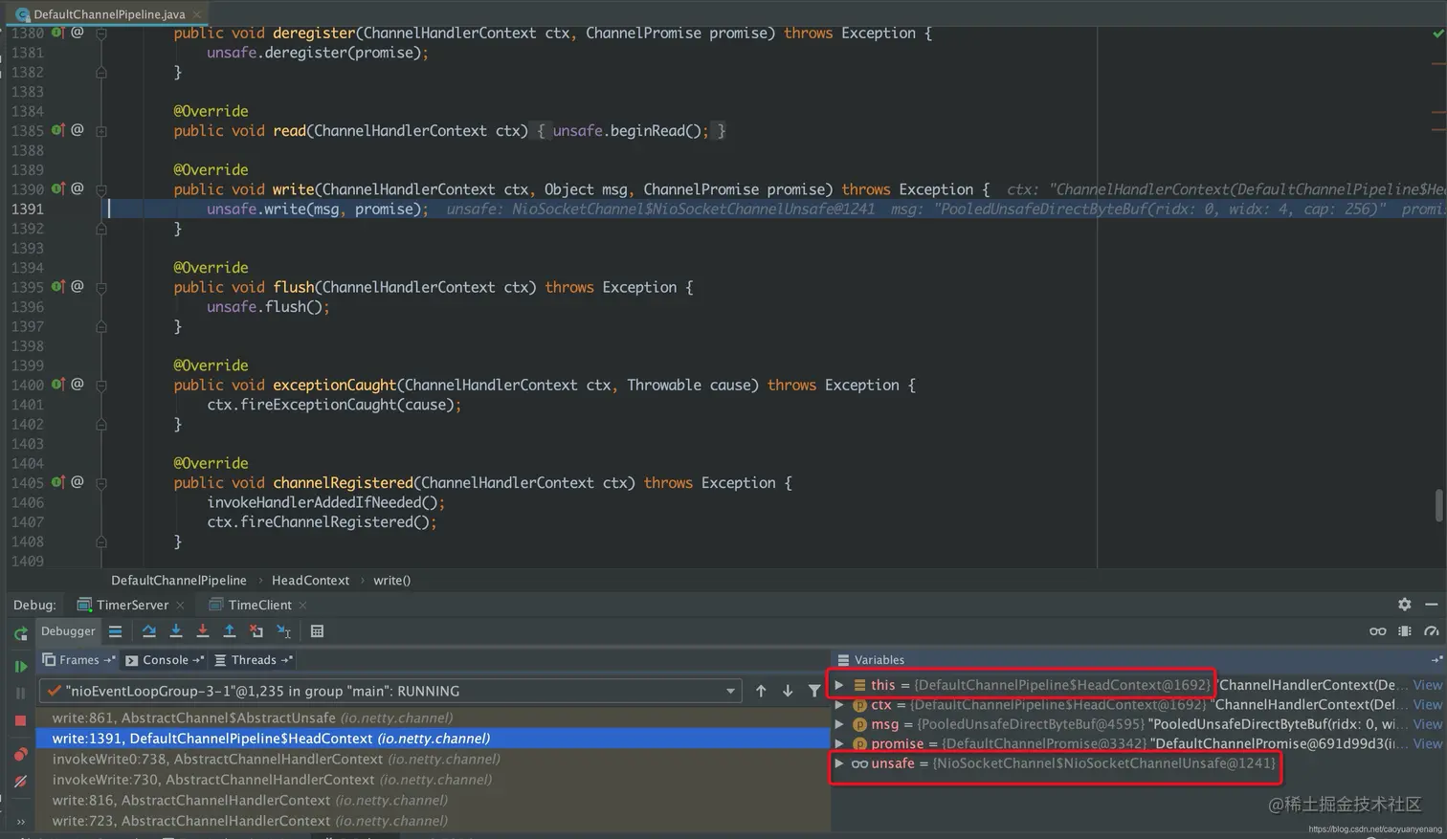Click View link for promise variable
The width and height of the screenshot is (1447, 839).
1427,743
